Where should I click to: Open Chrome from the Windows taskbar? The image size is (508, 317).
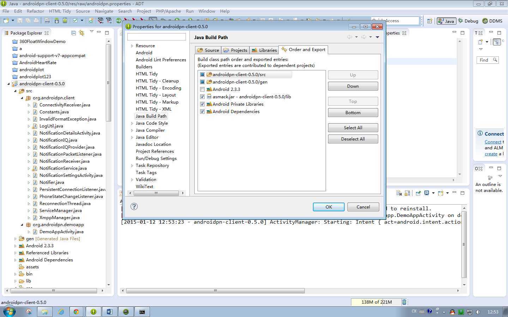pos(76,312)
